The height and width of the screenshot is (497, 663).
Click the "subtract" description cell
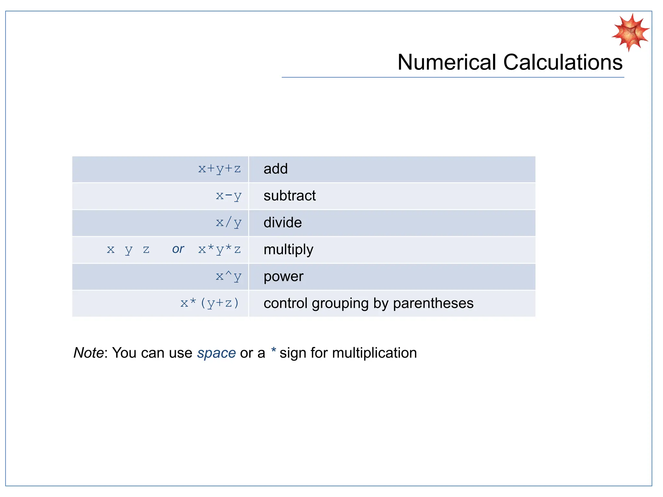tap(289, 196)
